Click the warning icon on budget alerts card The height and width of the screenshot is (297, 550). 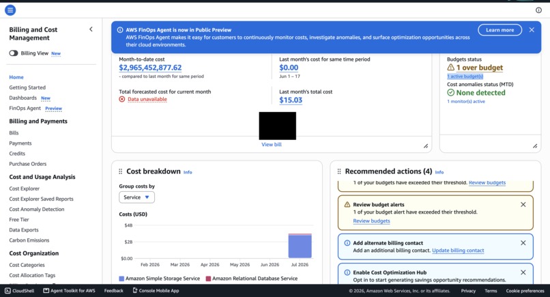(x=347, y=204)
